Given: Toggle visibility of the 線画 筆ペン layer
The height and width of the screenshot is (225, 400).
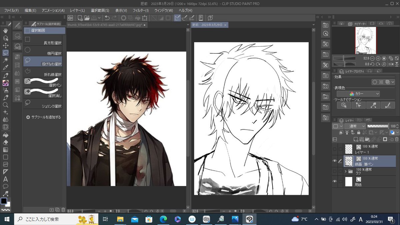Looking at the screenshot, I should (x=335, y=161).
